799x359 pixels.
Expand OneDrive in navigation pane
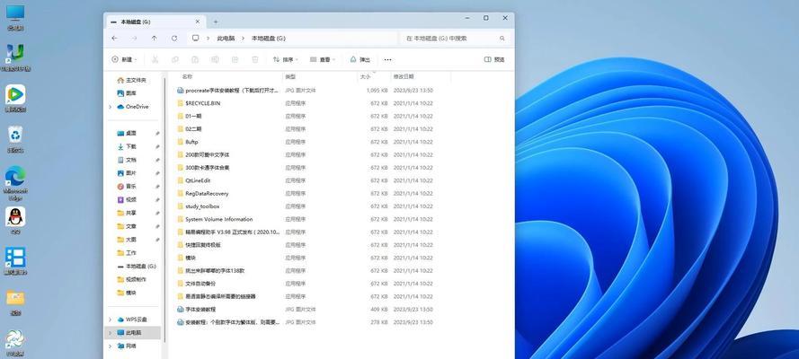pyautogui.click(x=110, y=107)
